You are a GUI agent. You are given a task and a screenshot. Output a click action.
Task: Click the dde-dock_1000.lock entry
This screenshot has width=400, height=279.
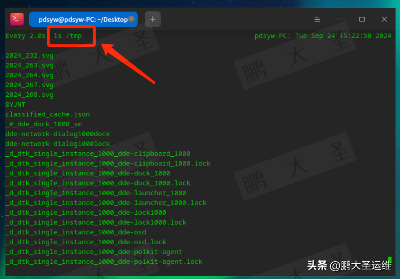pyautogui.click(x=98, y=183)
